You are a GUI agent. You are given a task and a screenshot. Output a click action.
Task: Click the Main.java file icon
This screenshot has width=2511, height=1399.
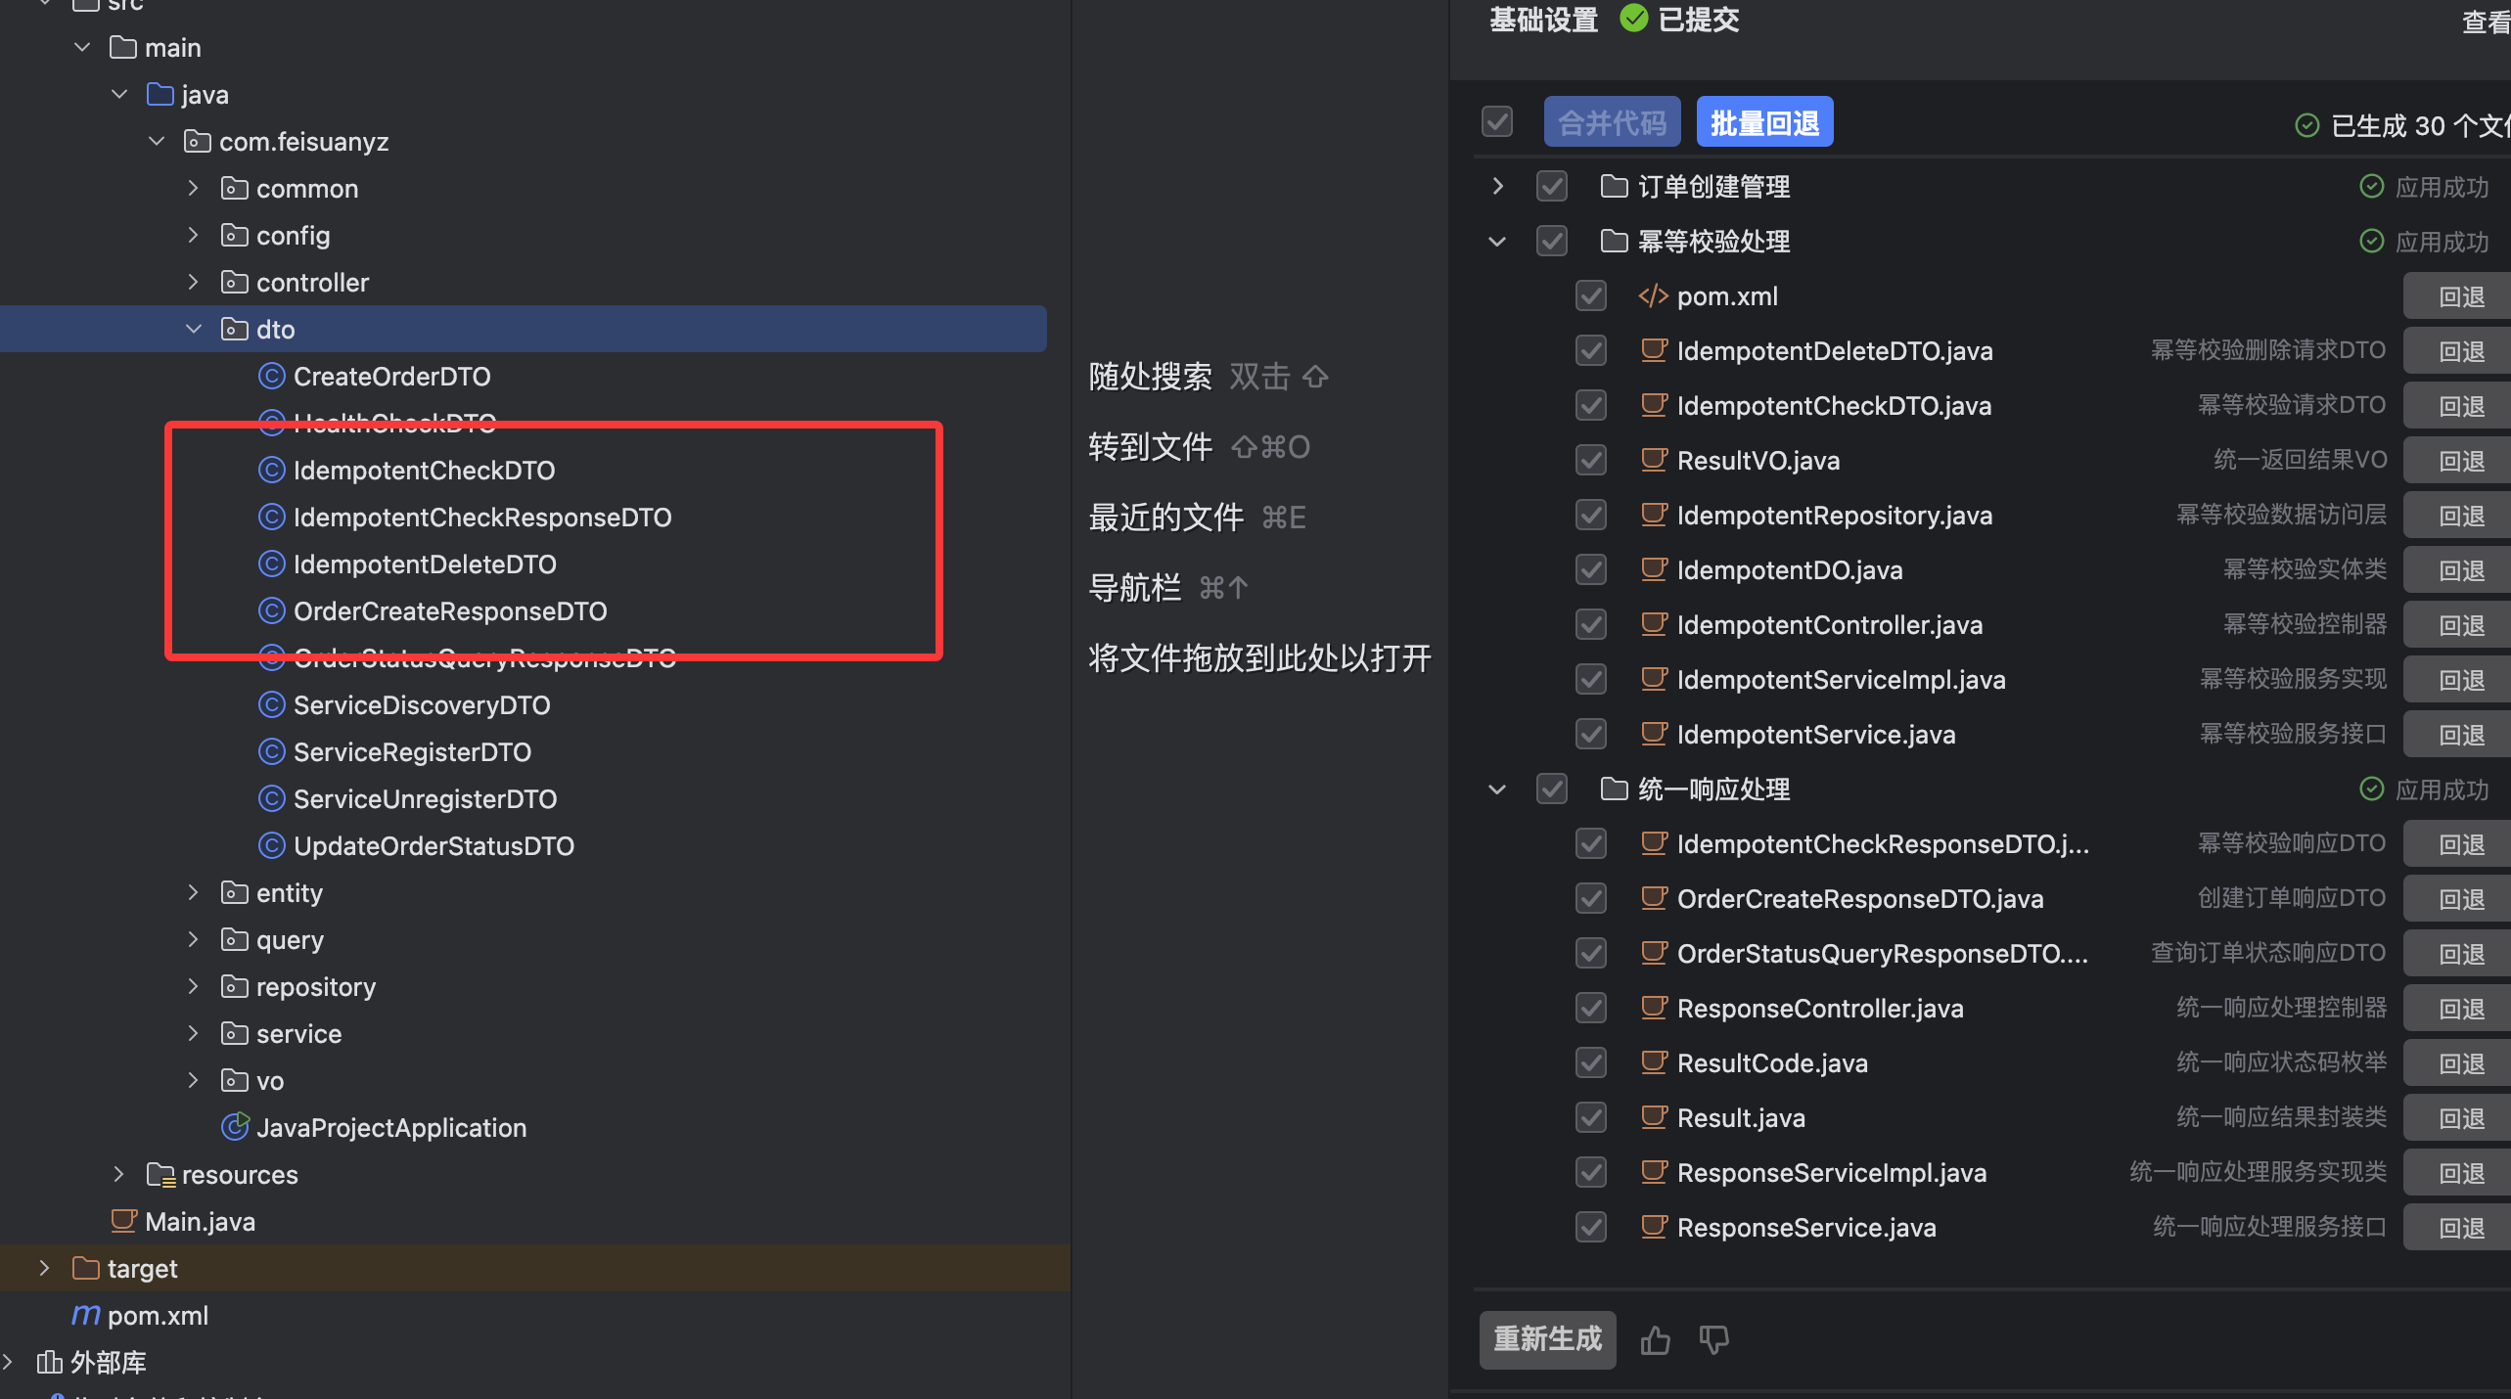click(123, 1221)
